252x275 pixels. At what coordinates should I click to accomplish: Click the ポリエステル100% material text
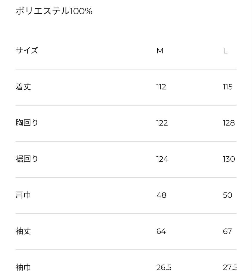pos(54,11)
